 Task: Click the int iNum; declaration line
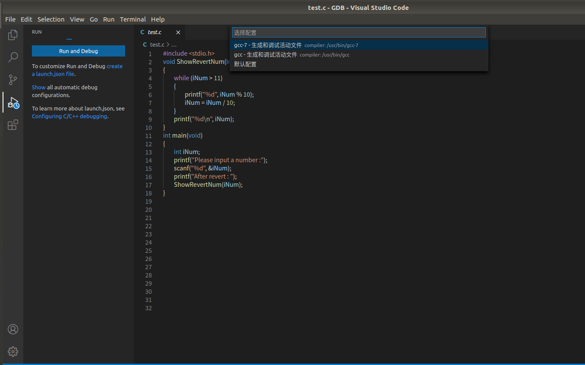[x=187, y=152]
